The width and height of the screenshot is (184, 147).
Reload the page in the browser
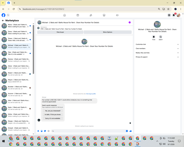click(x=14, y=9)
